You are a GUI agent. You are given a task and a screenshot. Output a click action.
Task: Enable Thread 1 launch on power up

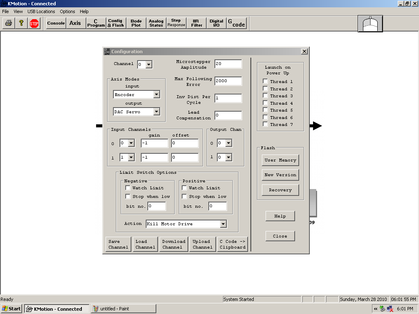(266, 81)
